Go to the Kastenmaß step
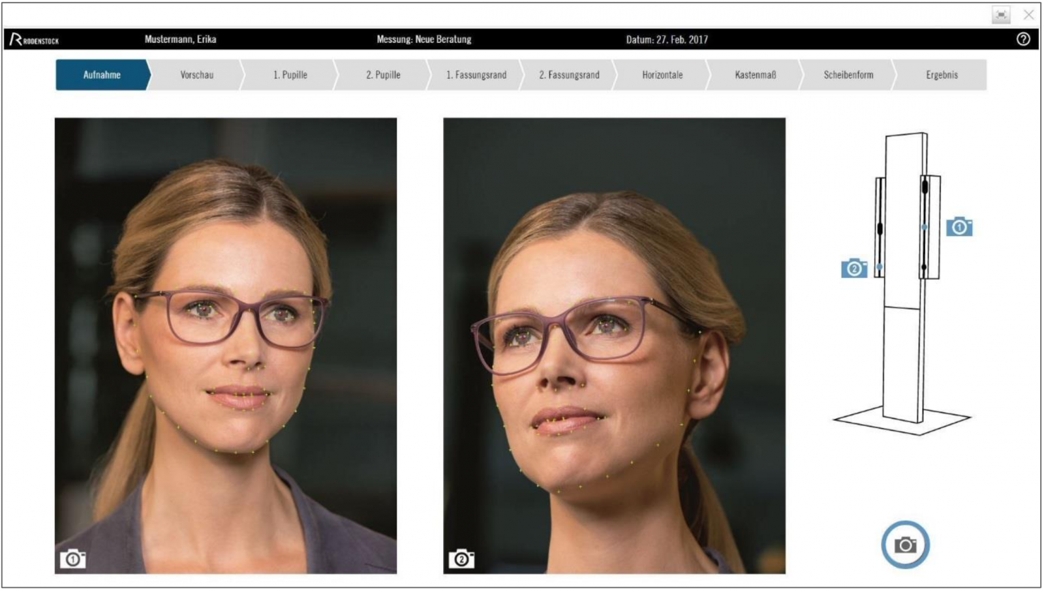Image resolution: width=1044 pixels, height=591 pixels. pyautogui.click(x=756, y=75)
